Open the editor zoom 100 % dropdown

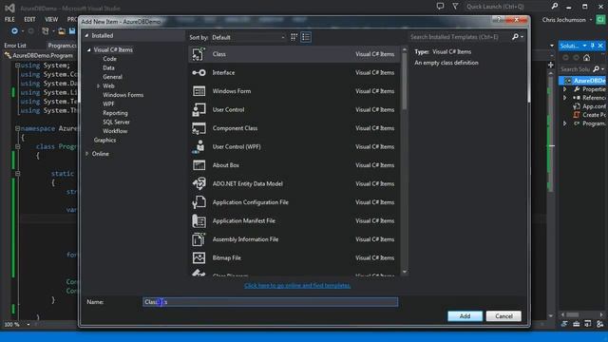[28, 324]
